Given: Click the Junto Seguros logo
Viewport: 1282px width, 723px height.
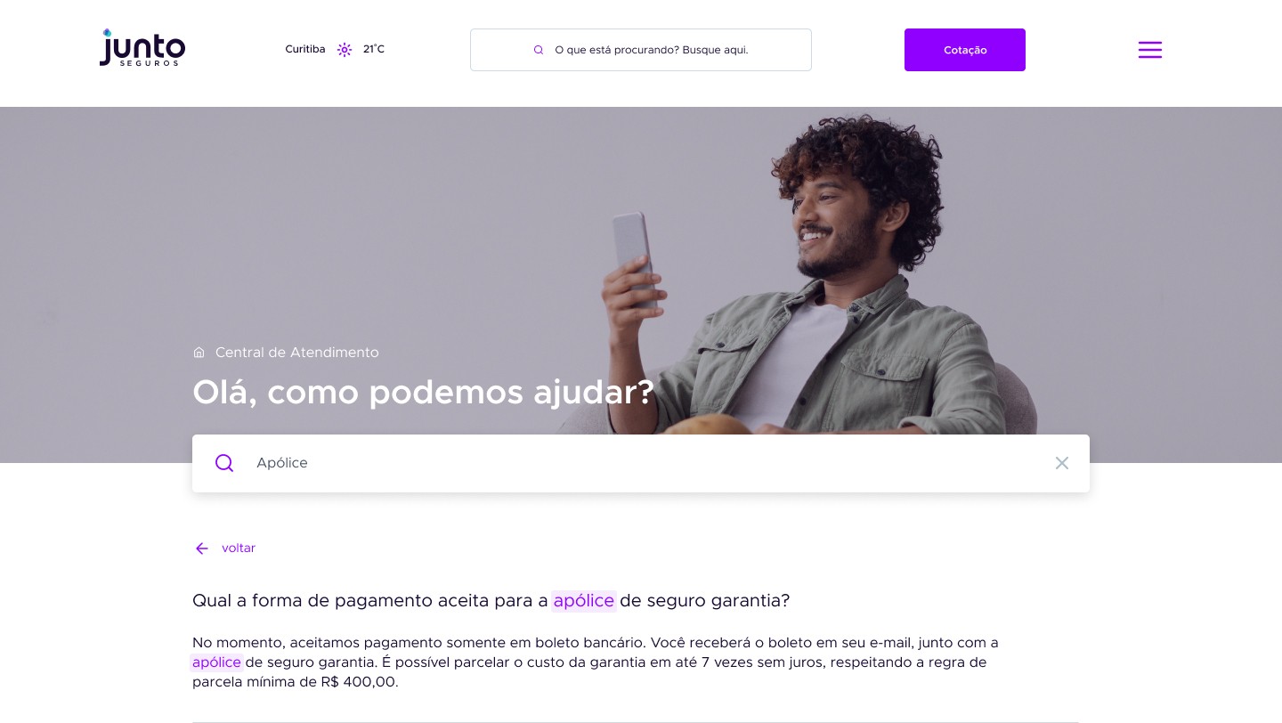Looking at the screenshot, I should click(x=142, y=47).
